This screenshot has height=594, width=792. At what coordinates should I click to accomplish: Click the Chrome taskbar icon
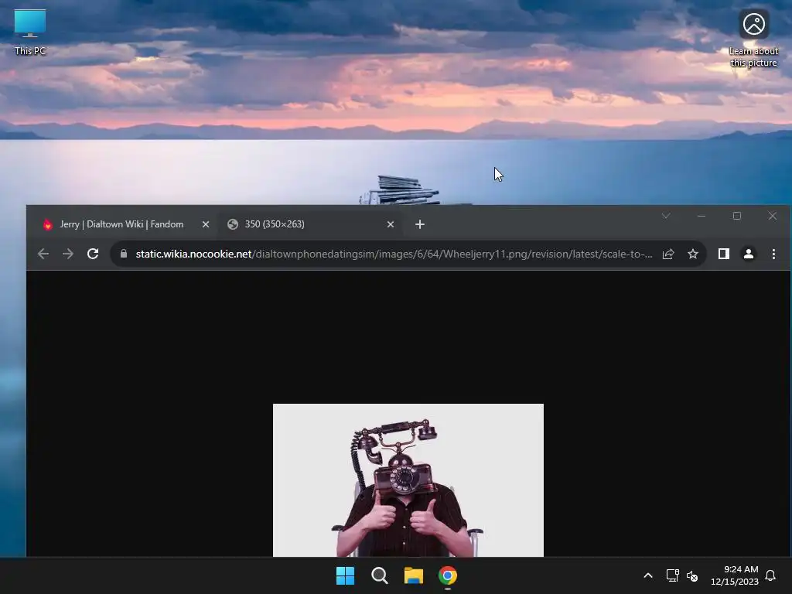448,575
